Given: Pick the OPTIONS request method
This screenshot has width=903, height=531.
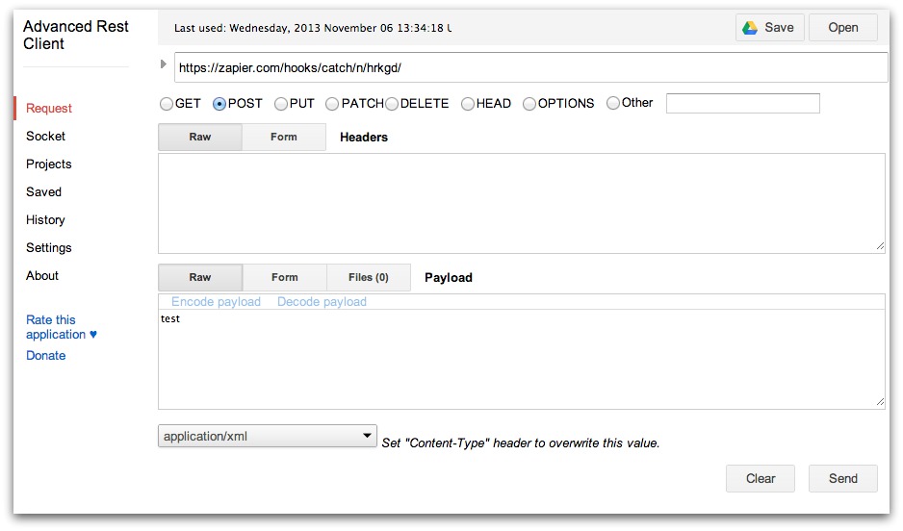Looking at the screenshot, I should [x=529, y=104].
